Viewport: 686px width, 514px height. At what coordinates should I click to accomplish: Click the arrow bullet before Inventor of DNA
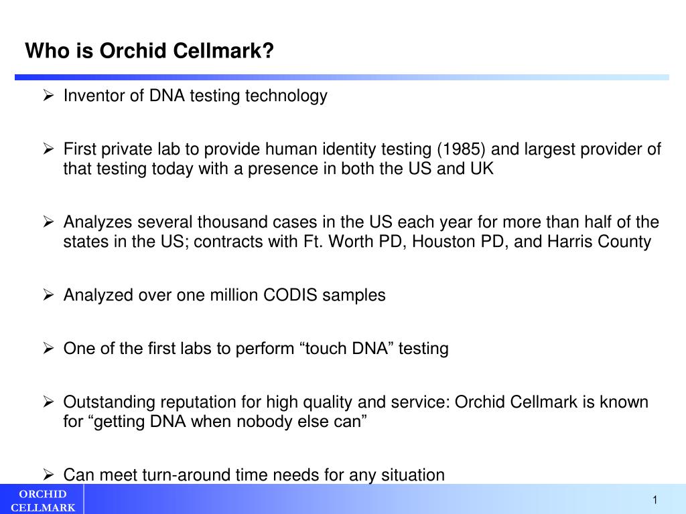pyautogui.click(x=48, y=95)
